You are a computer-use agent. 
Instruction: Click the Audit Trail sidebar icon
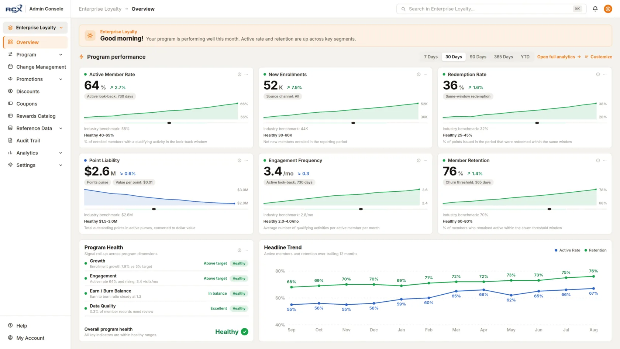(x=10, y=140)
